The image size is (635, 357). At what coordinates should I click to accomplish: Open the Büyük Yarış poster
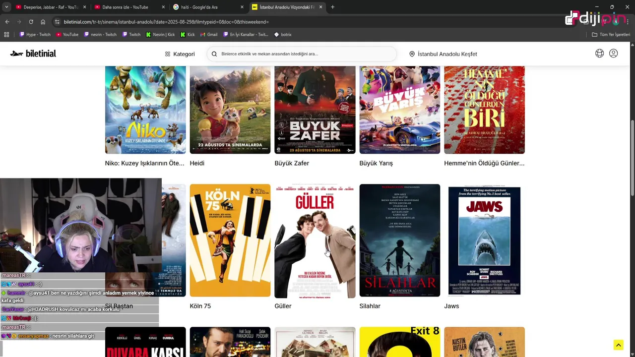tap(400, 110)
